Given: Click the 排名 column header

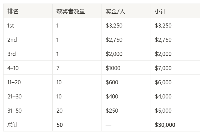Looking at the screenshot, I should click(x=13, y=11).
